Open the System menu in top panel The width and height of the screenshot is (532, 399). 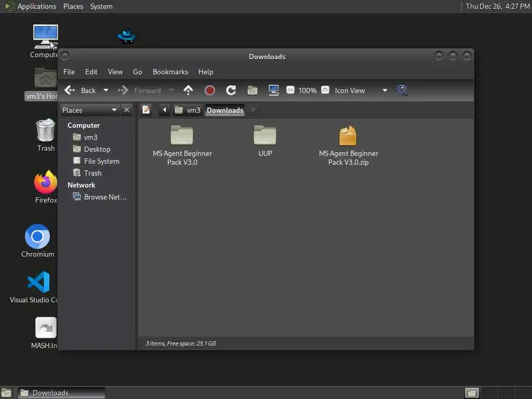(101, 6)
